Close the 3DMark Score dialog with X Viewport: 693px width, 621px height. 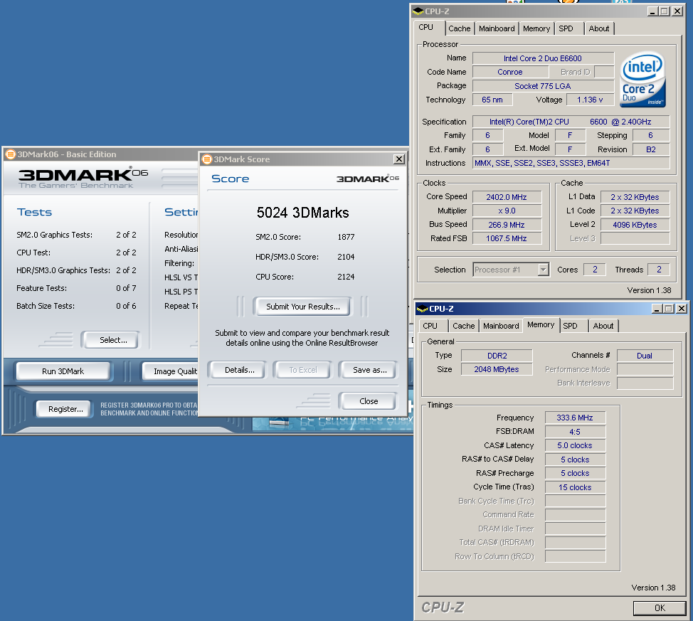[399, 159]
